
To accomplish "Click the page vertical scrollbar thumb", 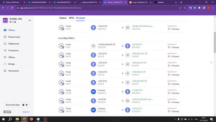I will [215, 42].
